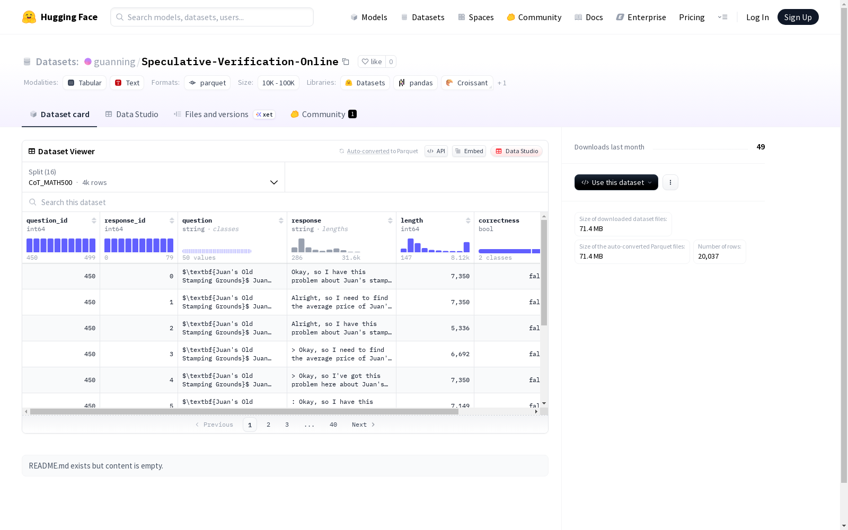Go to page 2 of results
This screenshot has height=530, width=848.
(269, 425)
